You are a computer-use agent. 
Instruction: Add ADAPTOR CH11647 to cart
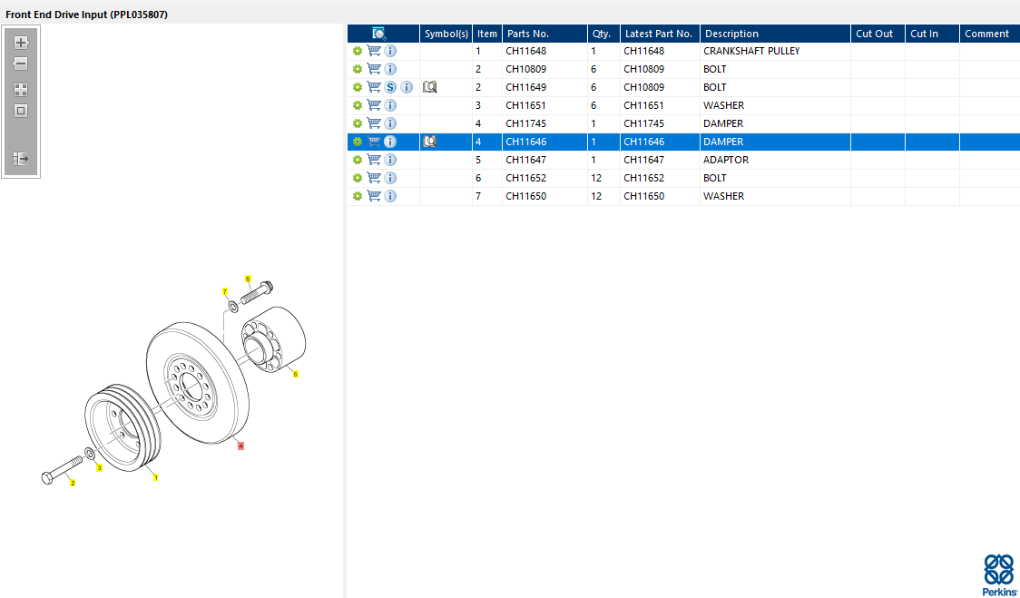tap(374, 160)
